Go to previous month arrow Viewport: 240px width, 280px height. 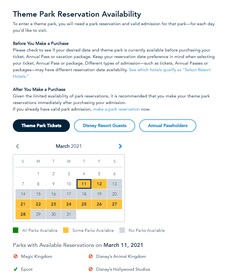17,146
